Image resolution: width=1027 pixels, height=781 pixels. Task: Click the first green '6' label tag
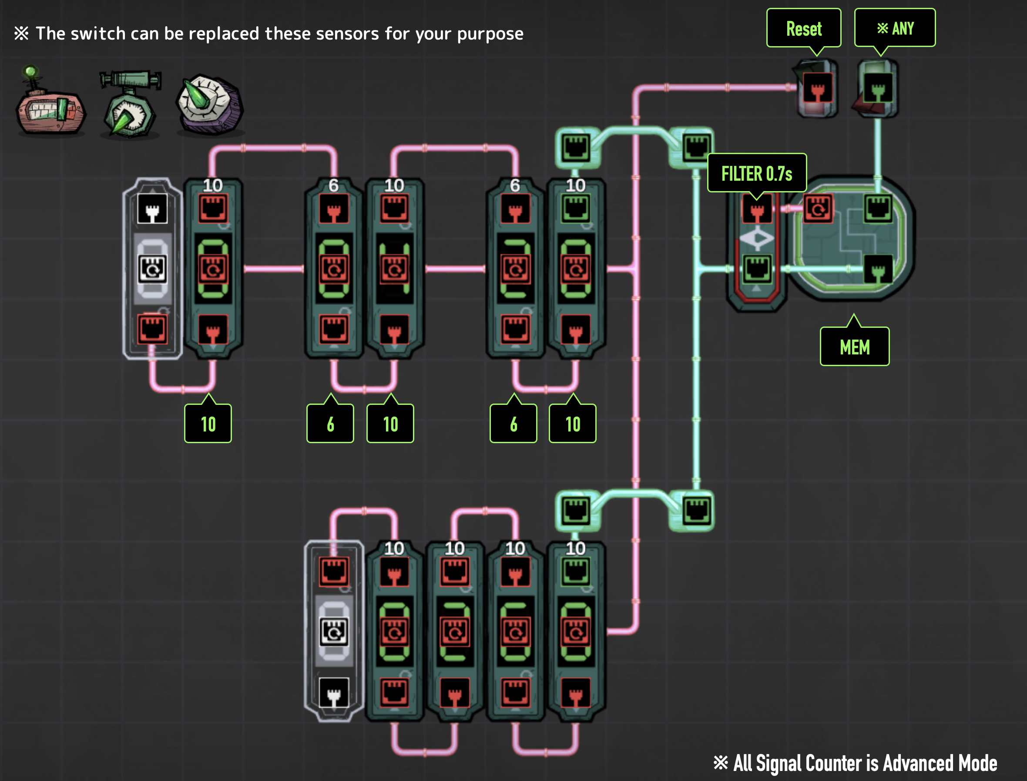tap(330, 424)
